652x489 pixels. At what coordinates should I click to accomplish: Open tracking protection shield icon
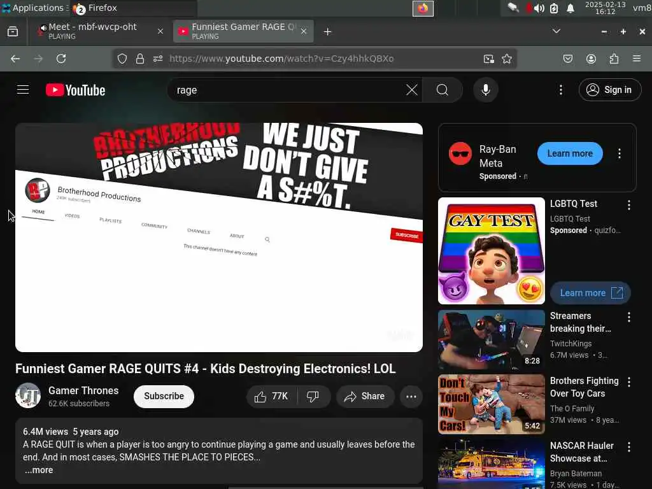[122, 59]
